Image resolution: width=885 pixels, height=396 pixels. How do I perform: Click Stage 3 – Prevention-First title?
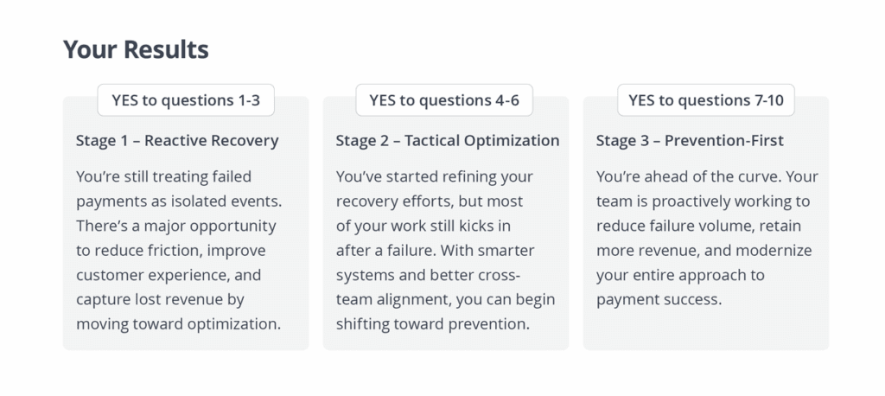click(690, 141)
